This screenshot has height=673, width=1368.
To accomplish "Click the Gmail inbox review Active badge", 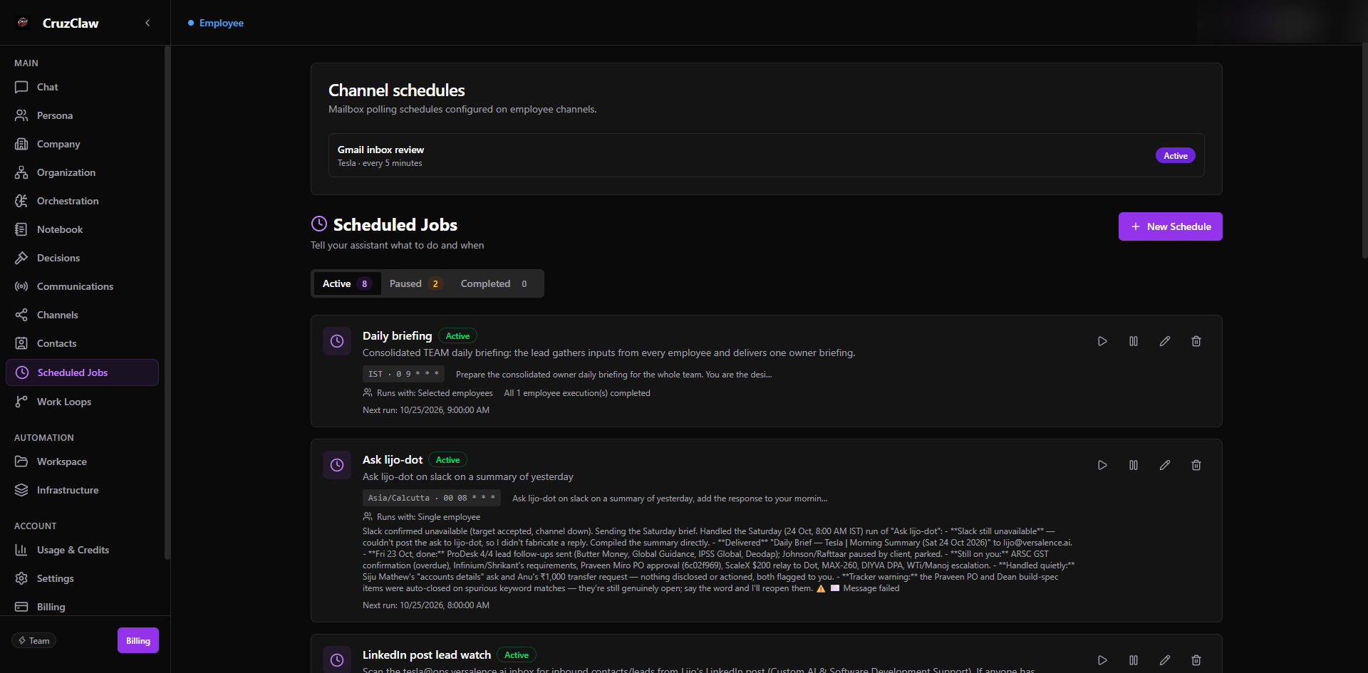I will [x=1175, y=155].
